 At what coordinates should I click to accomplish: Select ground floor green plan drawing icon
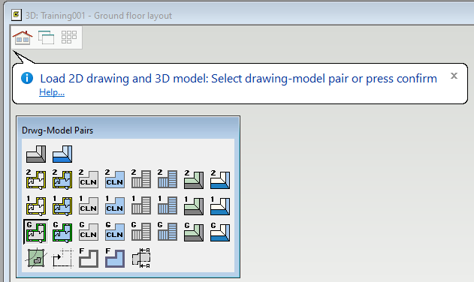[x=36, y=232]
